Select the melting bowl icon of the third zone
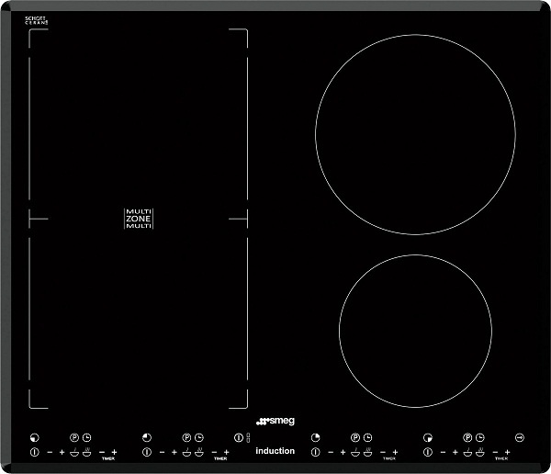Viewport: 551px width, 474px height. 354,451
